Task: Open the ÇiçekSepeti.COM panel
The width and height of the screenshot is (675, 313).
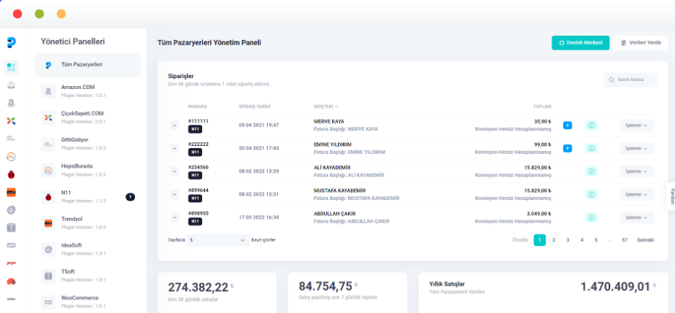Action: (88, 117)
